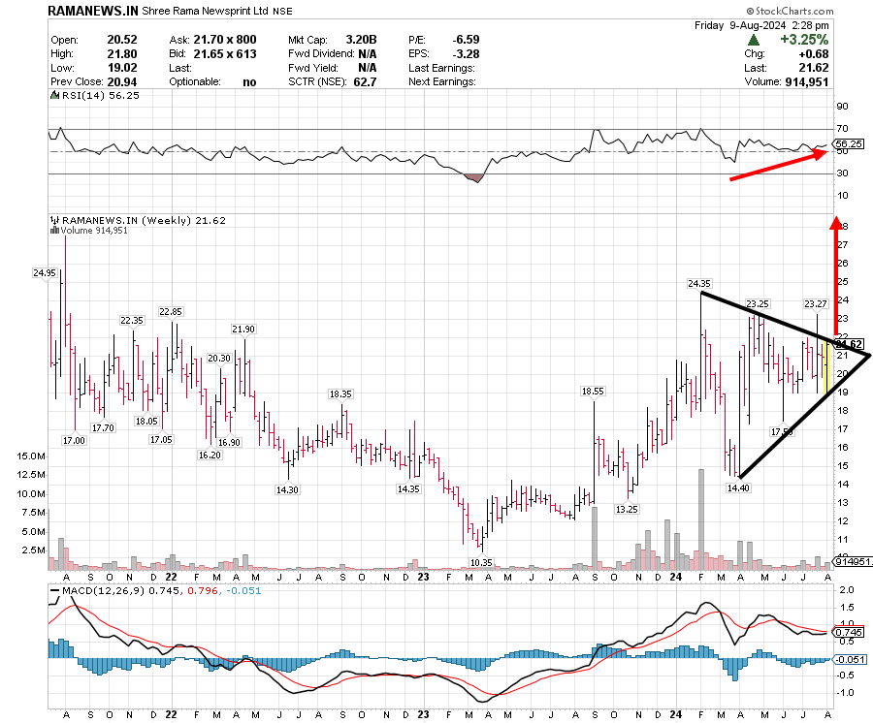Click the RSI(14) 56.25 indicator label
This screenshot has height=723, width=873.
click(x=100, y=95)
